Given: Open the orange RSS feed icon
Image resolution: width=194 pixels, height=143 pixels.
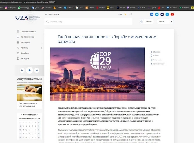Looking at the screenshot, I should tap(125, 14).
